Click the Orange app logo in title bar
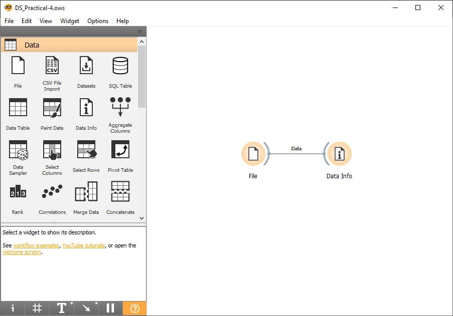This screenshot has height=316, width=453. click(x=8, y=8)
